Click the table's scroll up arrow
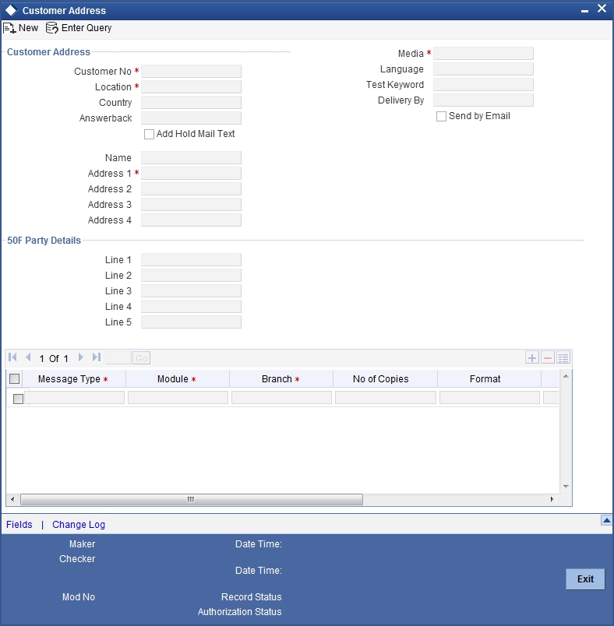This screenshot has width=614, height=626. tap(566, 376)
